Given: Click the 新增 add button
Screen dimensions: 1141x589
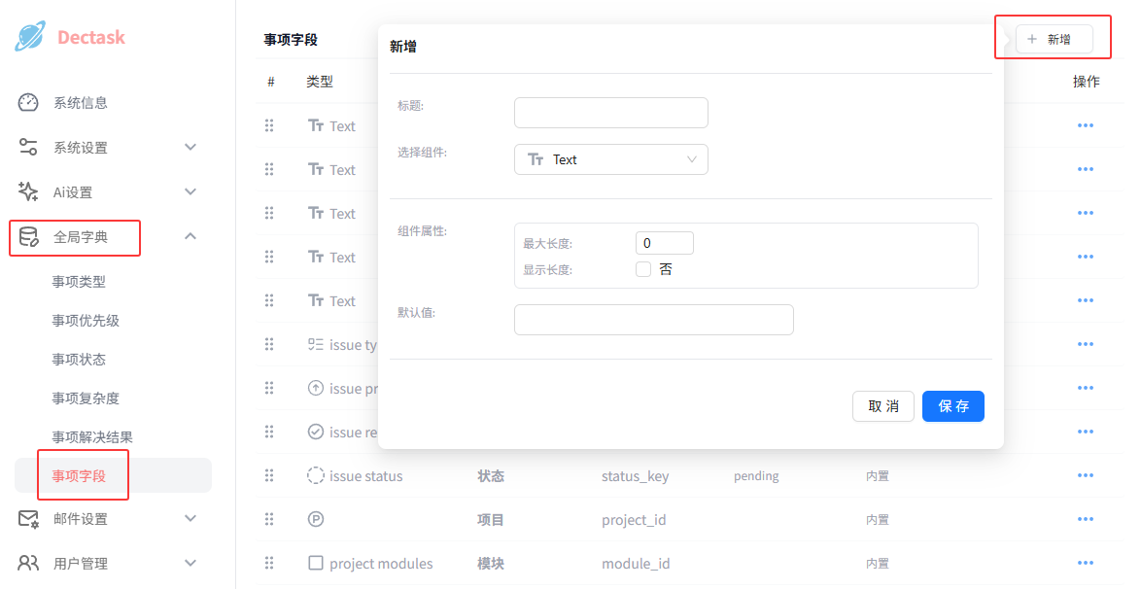Looking at the screenshot, I should tap(1054, 39).
